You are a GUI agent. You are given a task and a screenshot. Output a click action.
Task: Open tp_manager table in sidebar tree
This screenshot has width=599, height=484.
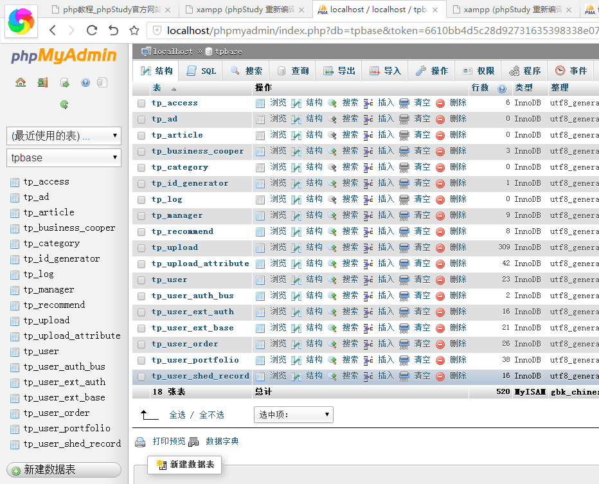click(49, 290)
